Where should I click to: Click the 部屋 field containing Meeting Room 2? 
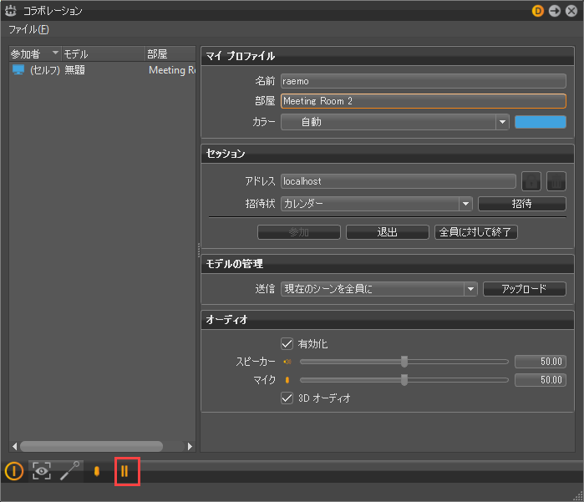[x=424, y=101]
